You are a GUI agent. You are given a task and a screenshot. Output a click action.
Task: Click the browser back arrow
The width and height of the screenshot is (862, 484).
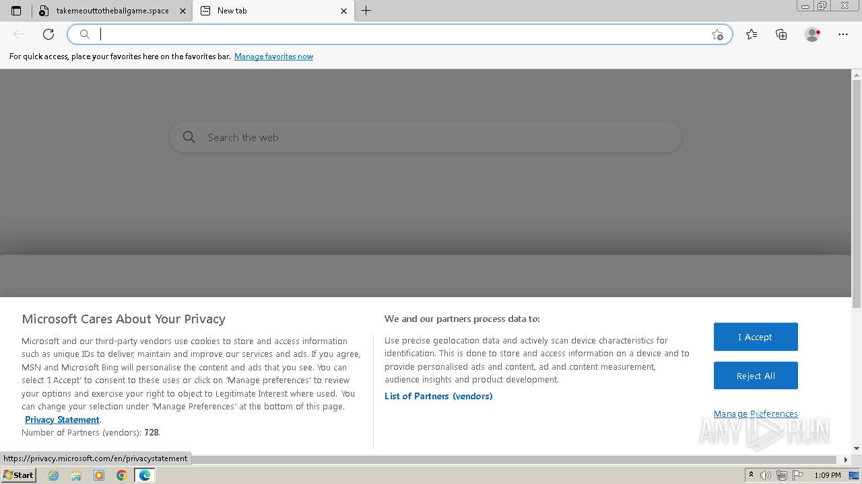point(19,34)
